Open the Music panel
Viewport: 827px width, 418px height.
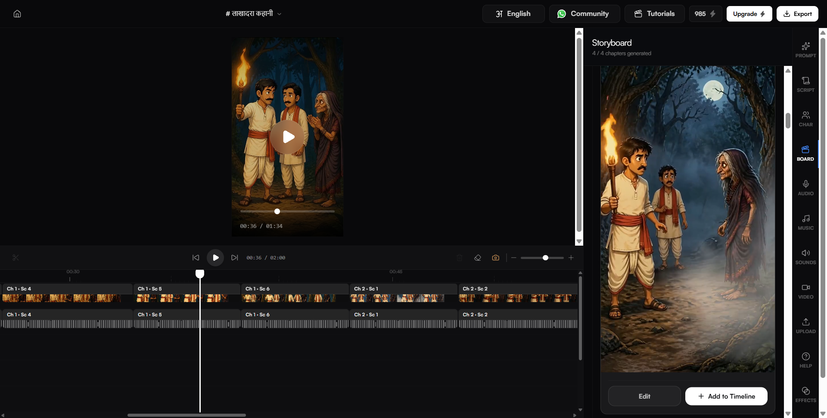pyautogui.click(x=805, y=222)
